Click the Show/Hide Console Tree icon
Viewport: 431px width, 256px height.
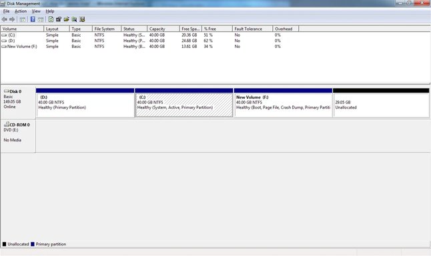click(23, 19)
